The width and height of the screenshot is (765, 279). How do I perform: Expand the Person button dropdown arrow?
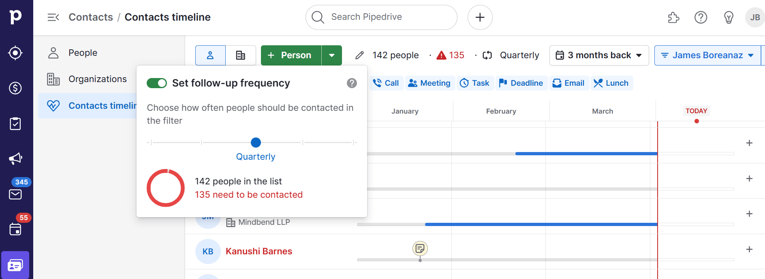tap(332, 55)
